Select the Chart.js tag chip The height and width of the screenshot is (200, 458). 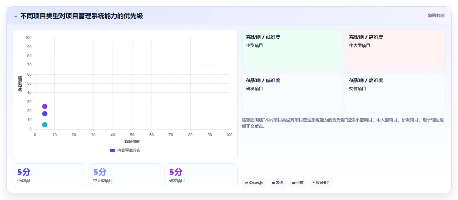coord(254,183)
